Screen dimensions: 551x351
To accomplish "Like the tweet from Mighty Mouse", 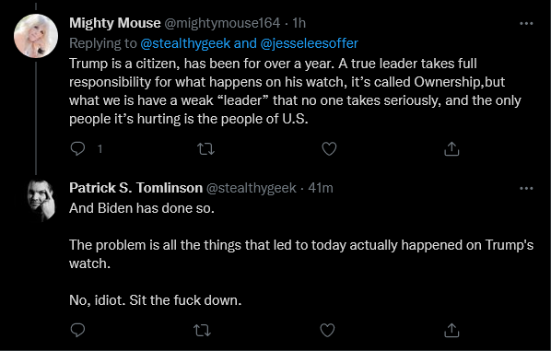I will point(329,149).
